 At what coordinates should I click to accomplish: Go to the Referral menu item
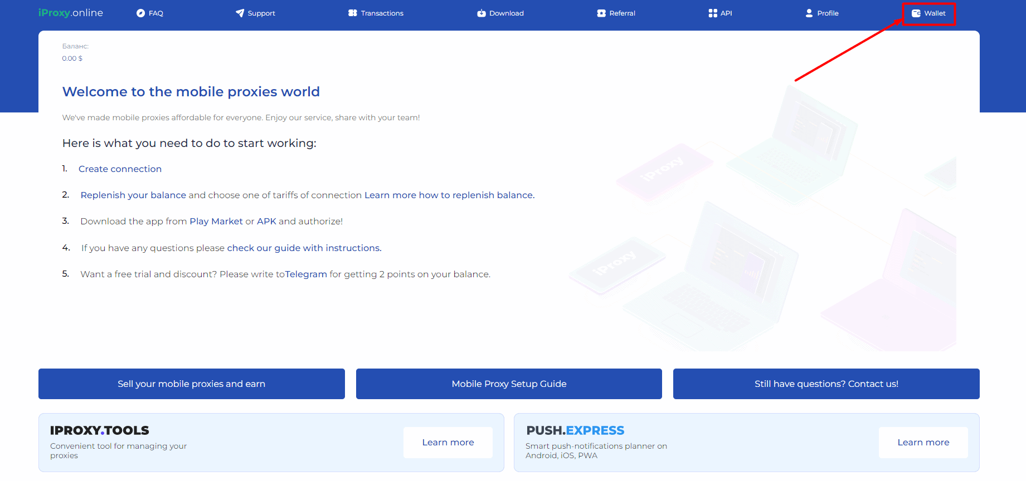click(x=622, y=13)
